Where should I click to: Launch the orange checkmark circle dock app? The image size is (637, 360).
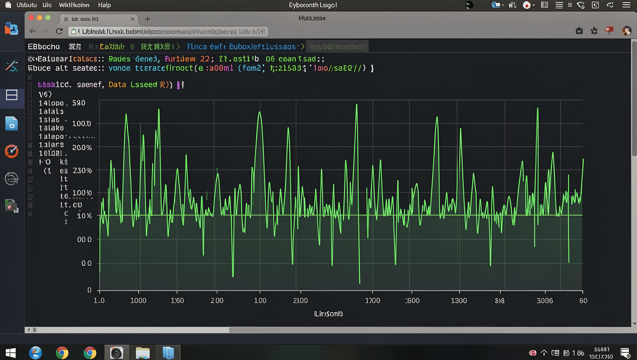coord(12,151)
